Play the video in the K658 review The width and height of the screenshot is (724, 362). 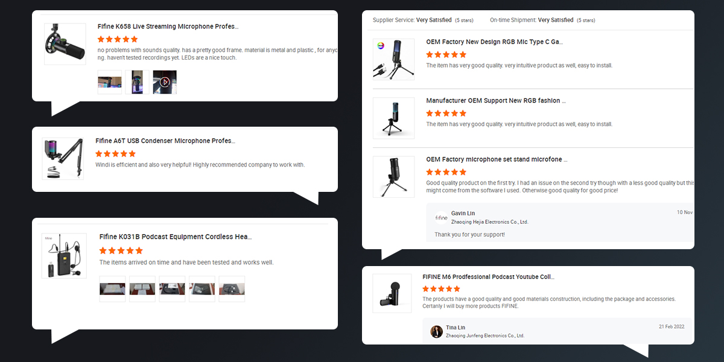165,82
